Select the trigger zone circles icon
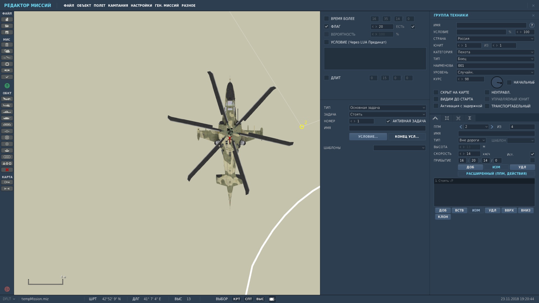 click(7, 137)
